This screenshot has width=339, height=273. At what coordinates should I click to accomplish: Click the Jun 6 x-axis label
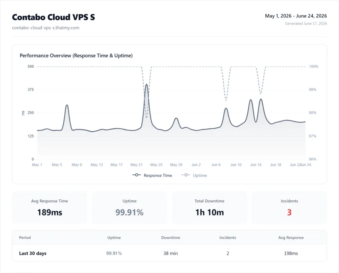[216, 165]
